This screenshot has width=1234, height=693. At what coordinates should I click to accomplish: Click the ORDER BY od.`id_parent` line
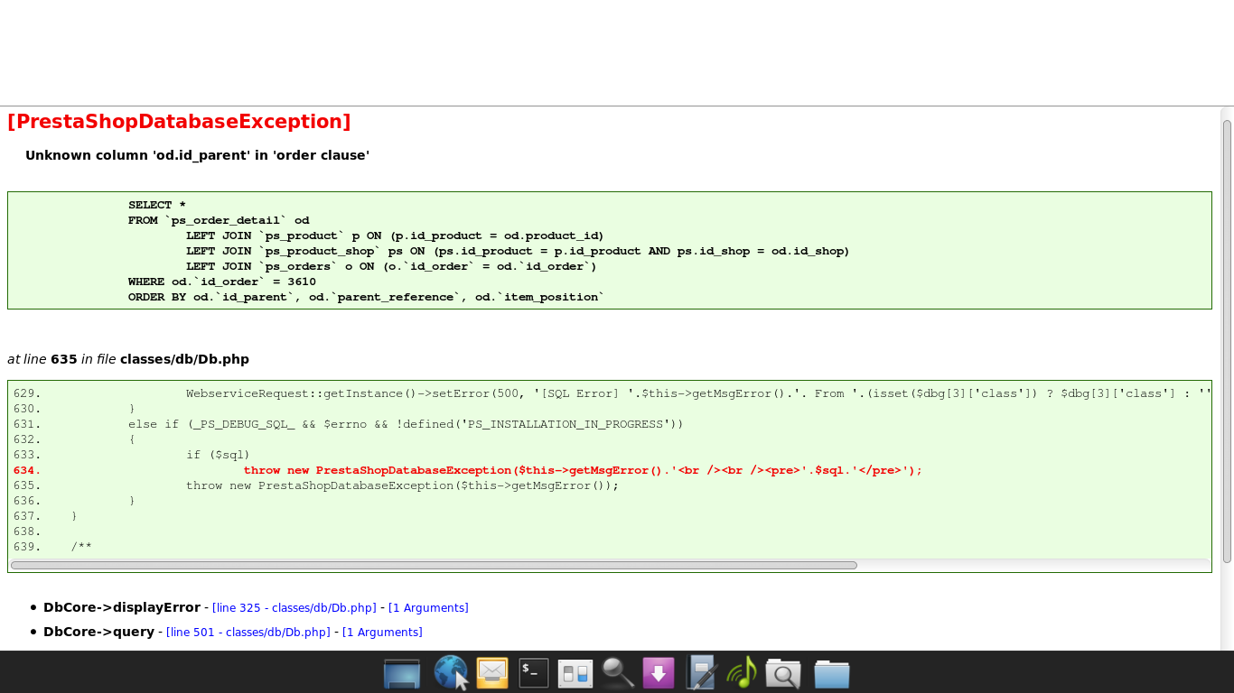point(366,297)
